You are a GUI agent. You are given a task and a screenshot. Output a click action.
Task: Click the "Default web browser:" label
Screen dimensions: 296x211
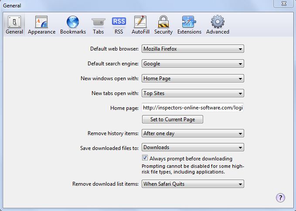[114, 49]
